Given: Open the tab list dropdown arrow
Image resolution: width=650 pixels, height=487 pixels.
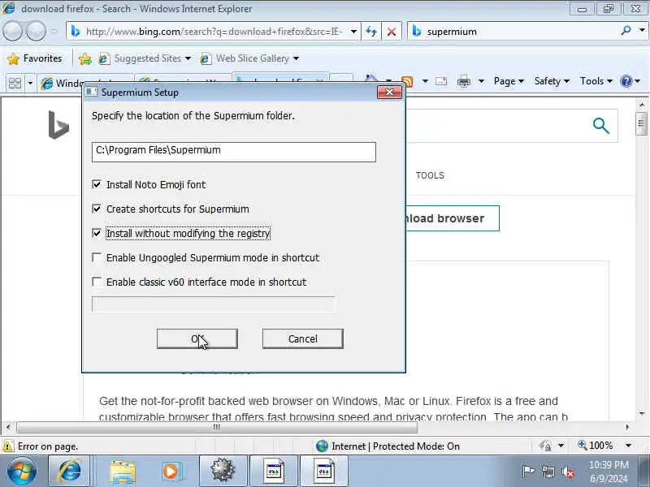Looking at the screenshot, I should [30, 84].
